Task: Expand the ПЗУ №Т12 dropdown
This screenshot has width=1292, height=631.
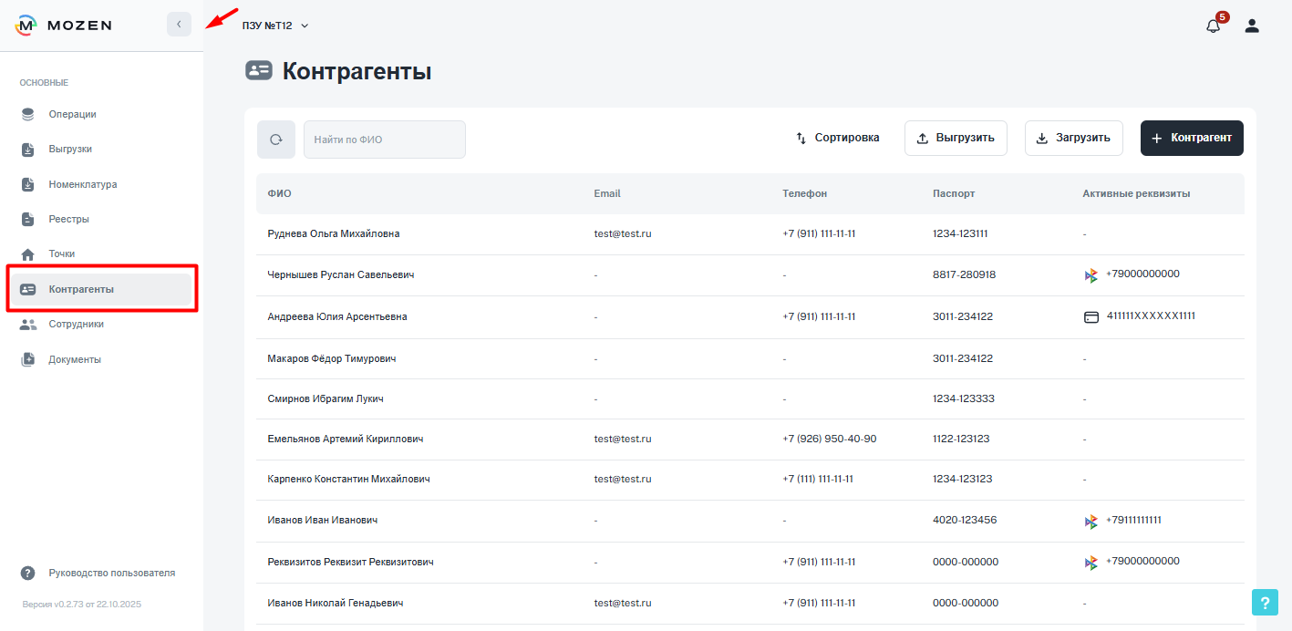Action: point(275,26)
